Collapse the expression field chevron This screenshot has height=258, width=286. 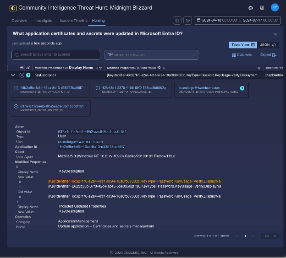[x=194, y=55]
